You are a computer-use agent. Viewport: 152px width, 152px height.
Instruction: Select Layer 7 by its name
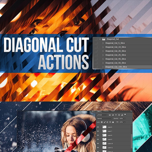click(x=110, y=131)
